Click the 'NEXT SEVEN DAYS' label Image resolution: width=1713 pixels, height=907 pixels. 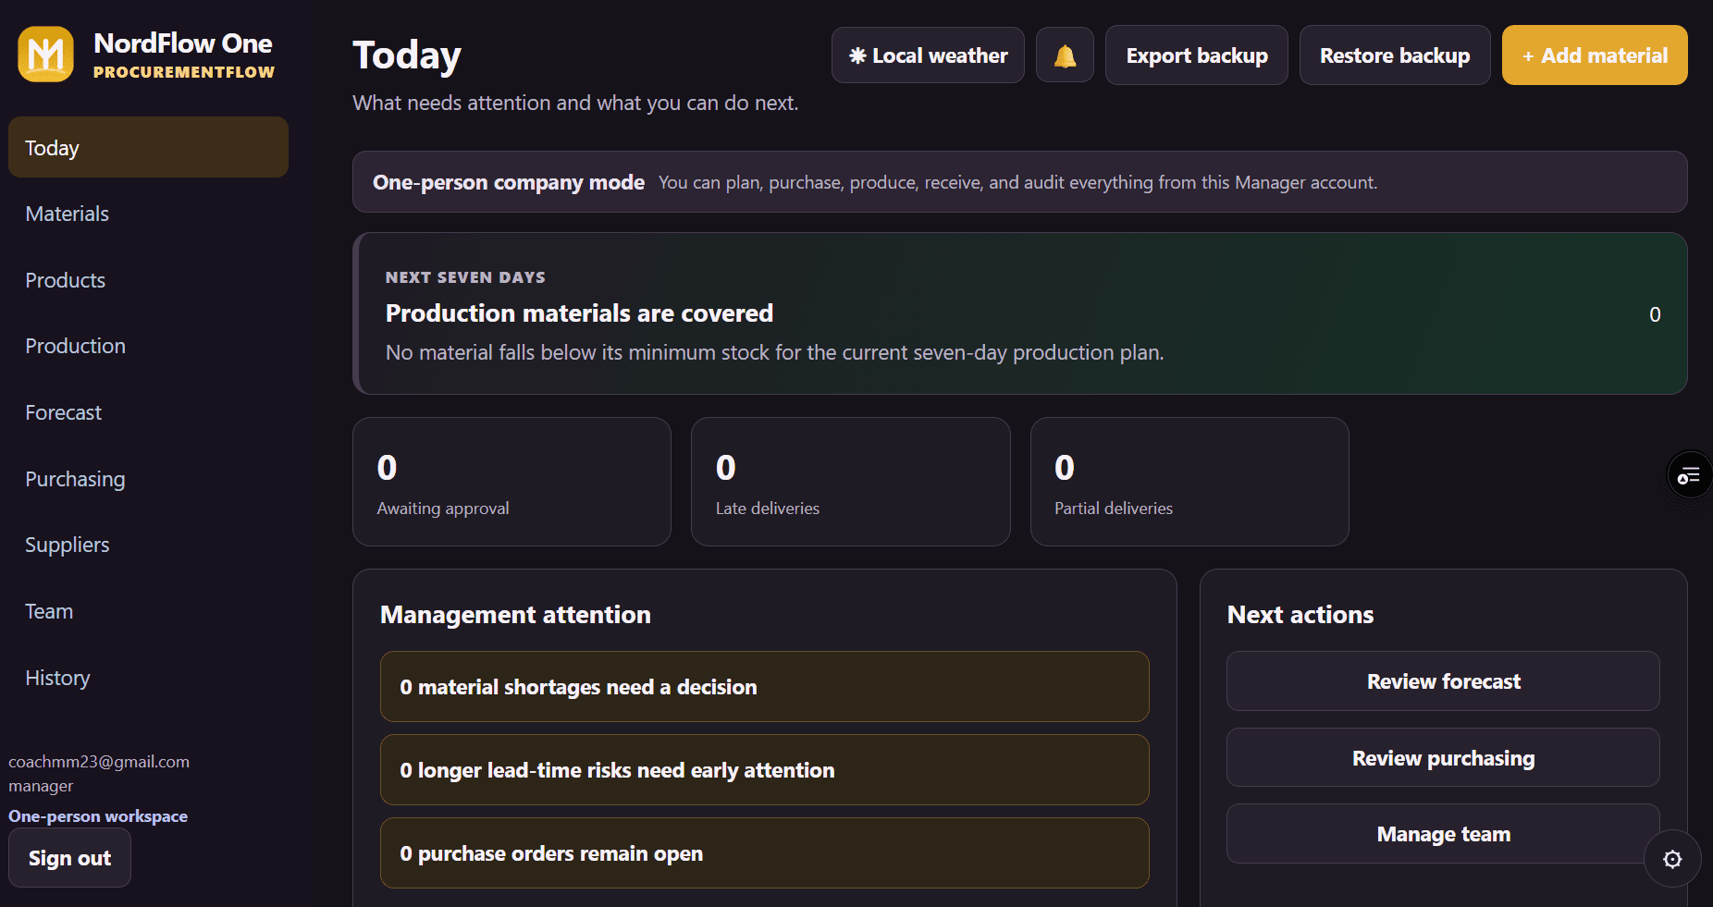tap(465, 277)
